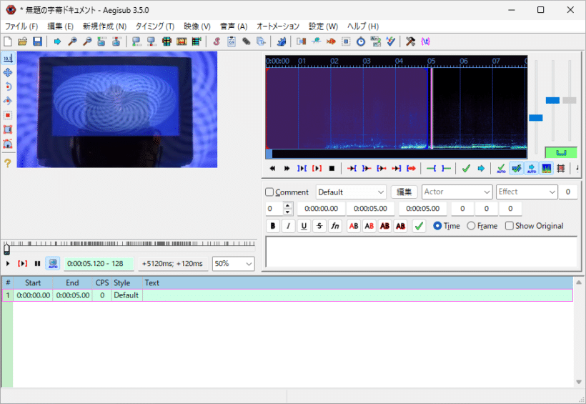Pause the video playback
Screen dimensions: 586x404
tap(37, 264)
